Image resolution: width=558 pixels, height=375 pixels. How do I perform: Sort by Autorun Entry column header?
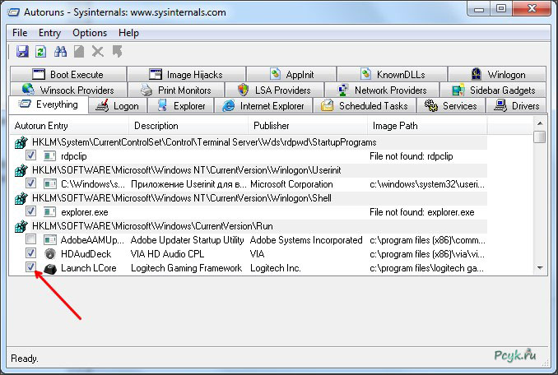click(x=69, y=126)
